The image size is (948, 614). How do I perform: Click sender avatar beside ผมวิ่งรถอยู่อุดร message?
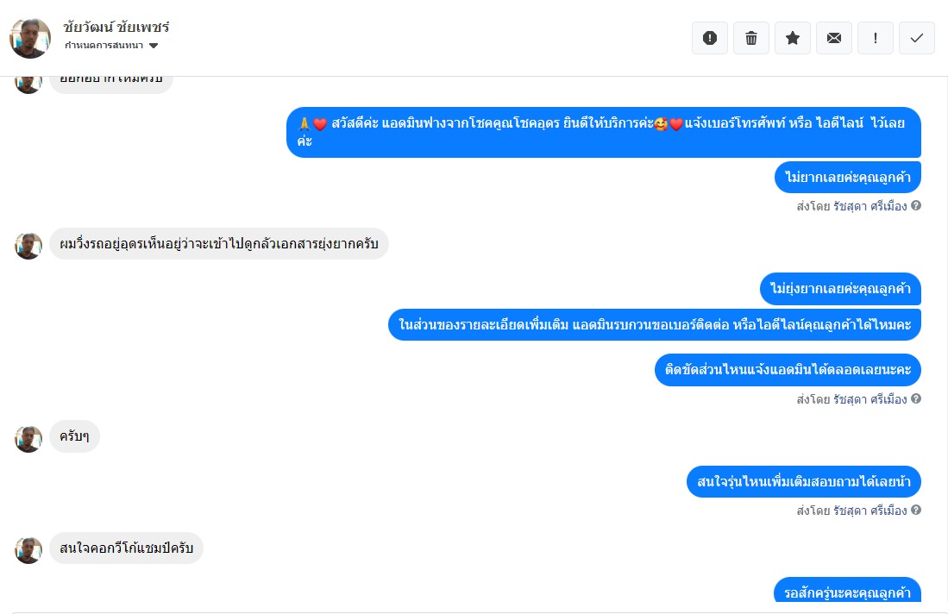(x=28, y=246)
